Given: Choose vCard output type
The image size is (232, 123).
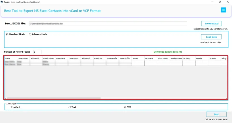Looking at the screenshot, I should (12, 107).
